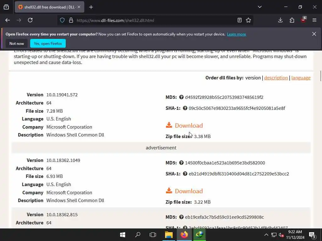
Task: Show MD5 help for version 10.0.18362.815
Action: (181, 217)
